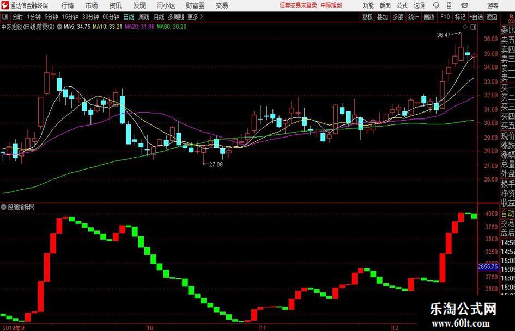Click the 11 month timeline marker

(x=263, y=328)
